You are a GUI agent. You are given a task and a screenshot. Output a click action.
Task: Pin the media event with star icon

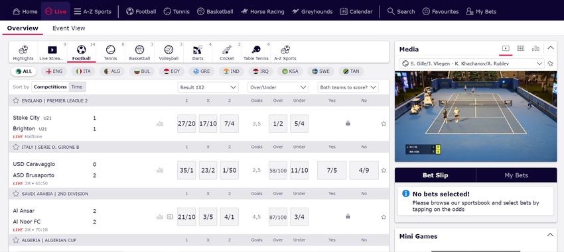tap(550, 63)
